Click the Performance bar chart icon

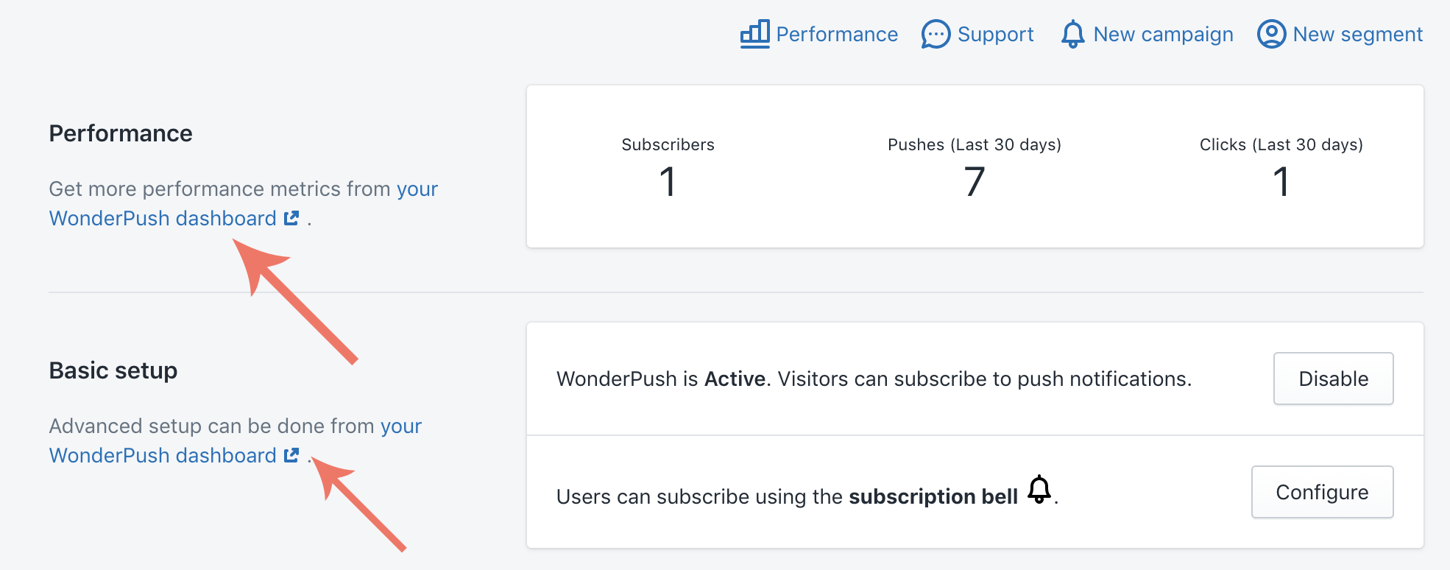click(754, 34)
